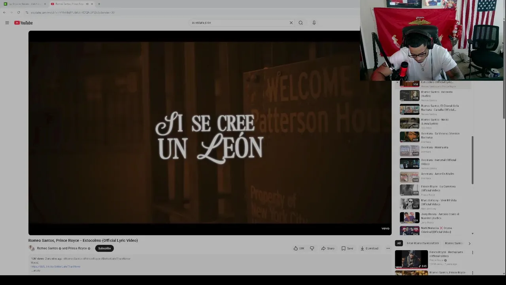
Task: Select the From RomeoSantosVEVO chip
Action: click(x=423, y=243)
